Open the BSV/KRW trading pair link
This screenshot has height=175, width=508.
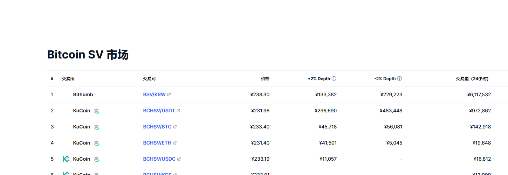[155, 94]
